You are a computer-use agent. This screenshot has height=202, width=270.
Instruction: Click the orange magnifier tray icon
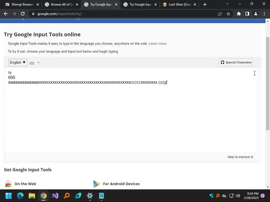click(x=218, y=196)
